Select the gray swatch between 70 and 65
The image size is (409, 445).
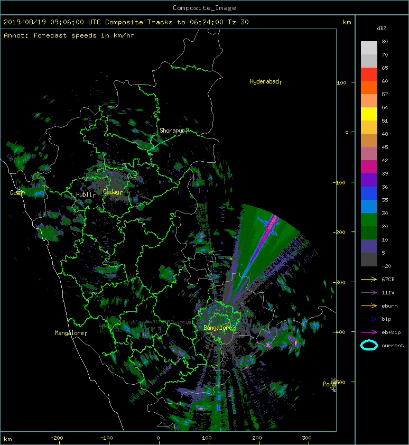pos(369,61)
